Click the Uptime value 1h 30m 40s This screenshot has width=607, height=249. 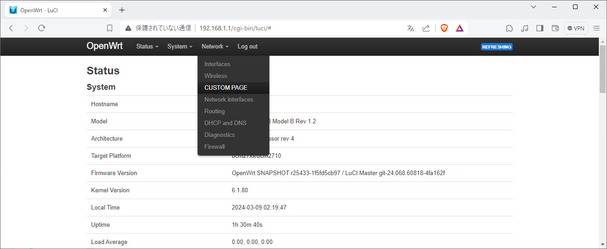[247, 225]
